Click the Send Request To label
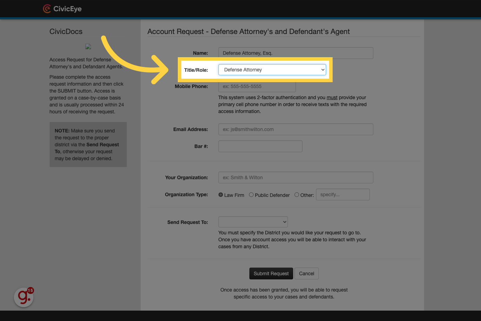Screen dimensions: 481x321 (188, 222)
